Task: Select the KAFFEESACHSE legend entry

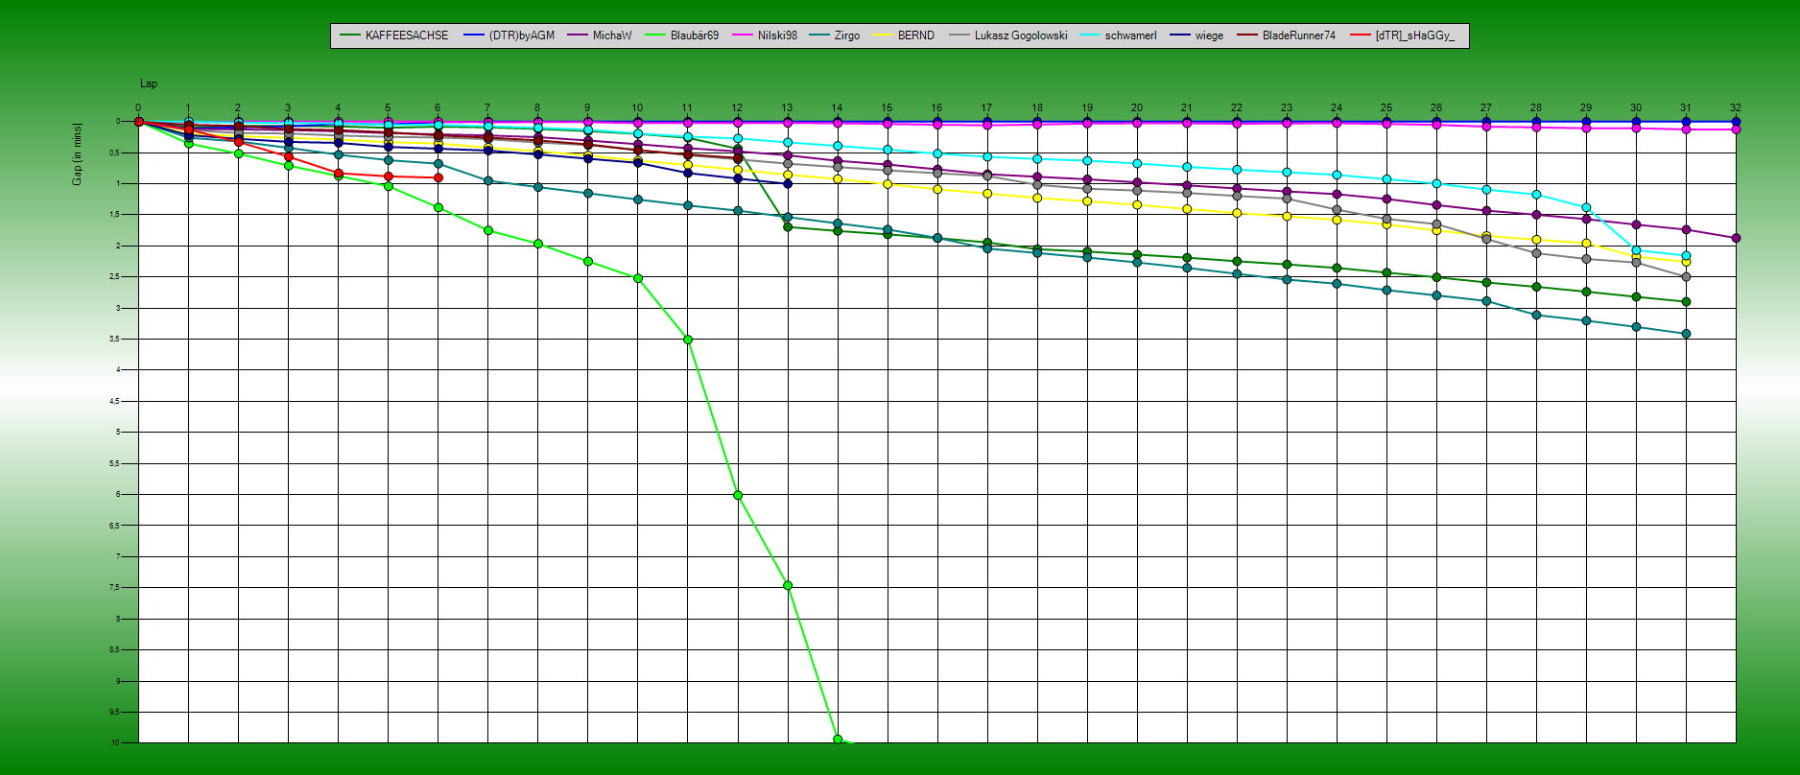Action: coord(393,35)
